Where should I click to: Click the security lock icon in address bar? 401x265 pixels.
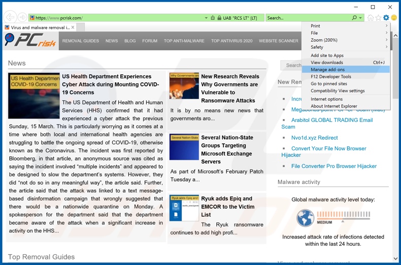point(219,18)
